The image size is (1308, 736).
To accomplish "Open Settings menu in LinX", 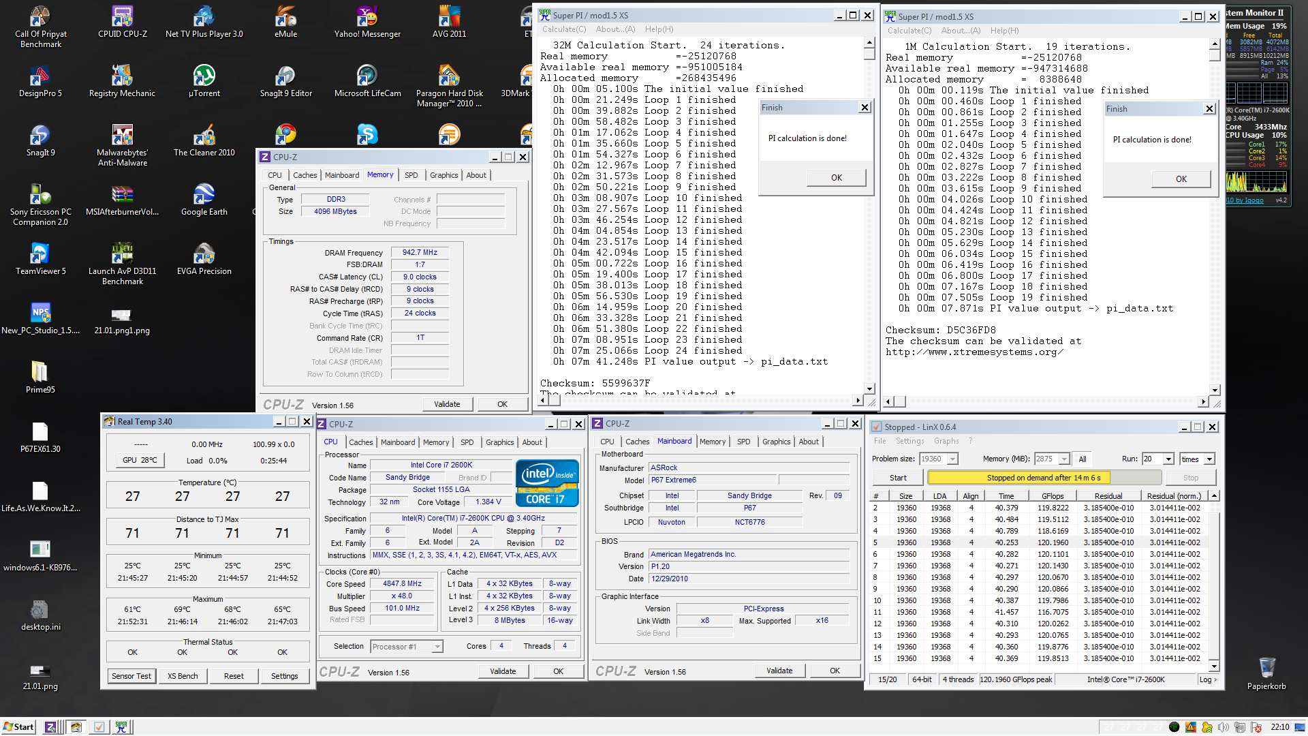I will click(x=909, y=441).
